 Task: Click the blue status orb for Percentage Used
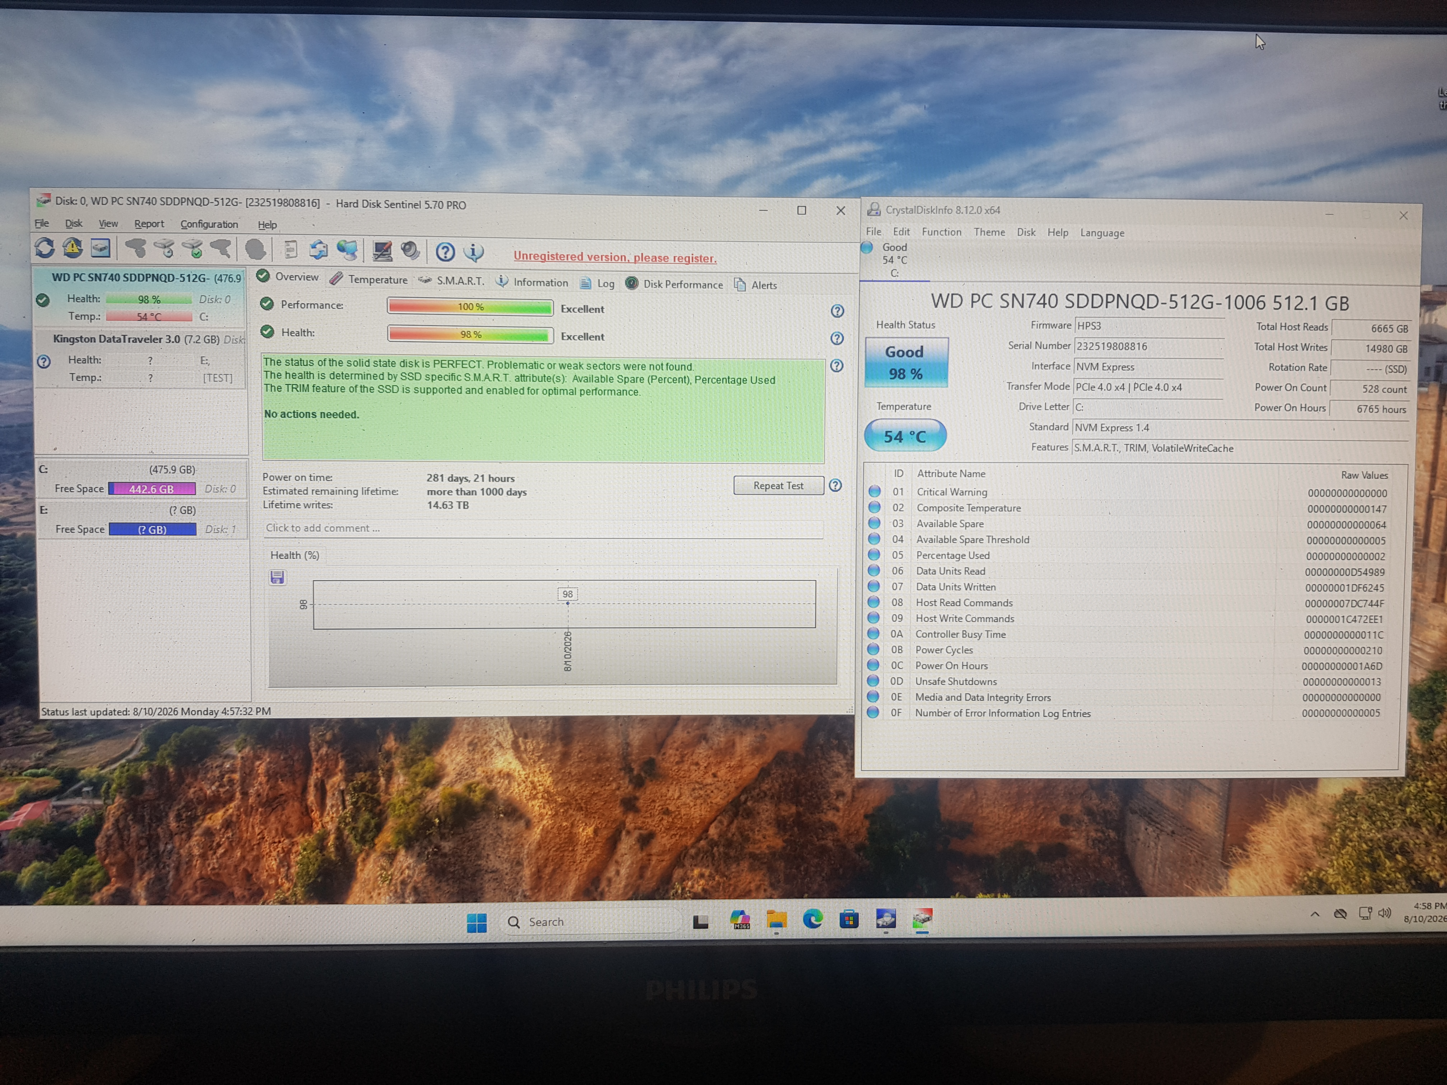(x=874, y=555)
